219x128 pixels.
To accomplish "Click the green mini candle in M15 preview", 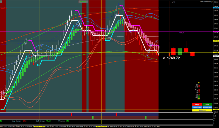I will [180, 52].
